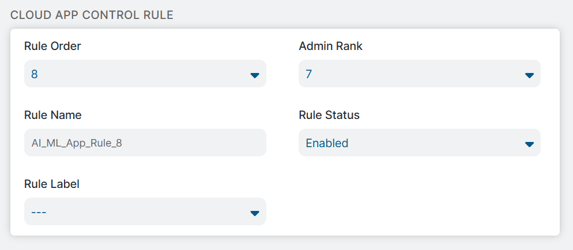Select the value 7 in Admin Rank

tap(309, 74)
